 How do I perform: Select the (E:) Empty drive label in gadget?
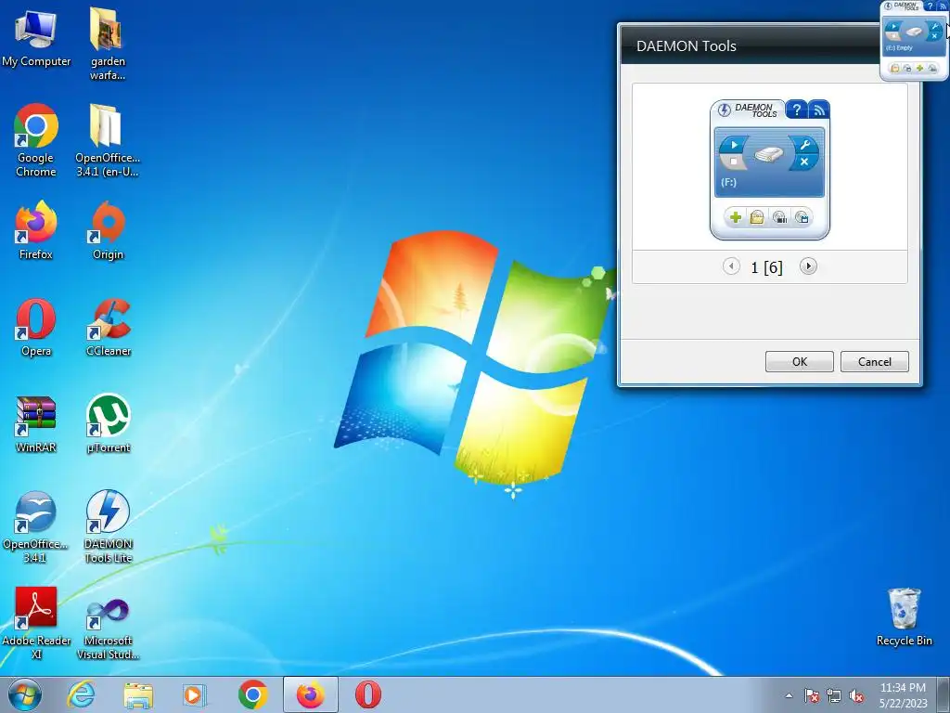pyautogui.click(x=899, y=48)
